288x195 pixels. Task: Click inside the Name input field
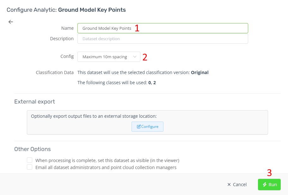tap(162, 28)
